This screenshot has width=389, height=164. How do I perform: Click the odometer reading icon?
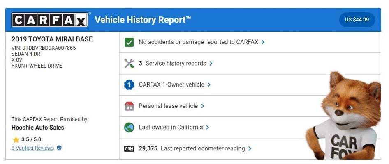tap(129, 148)
